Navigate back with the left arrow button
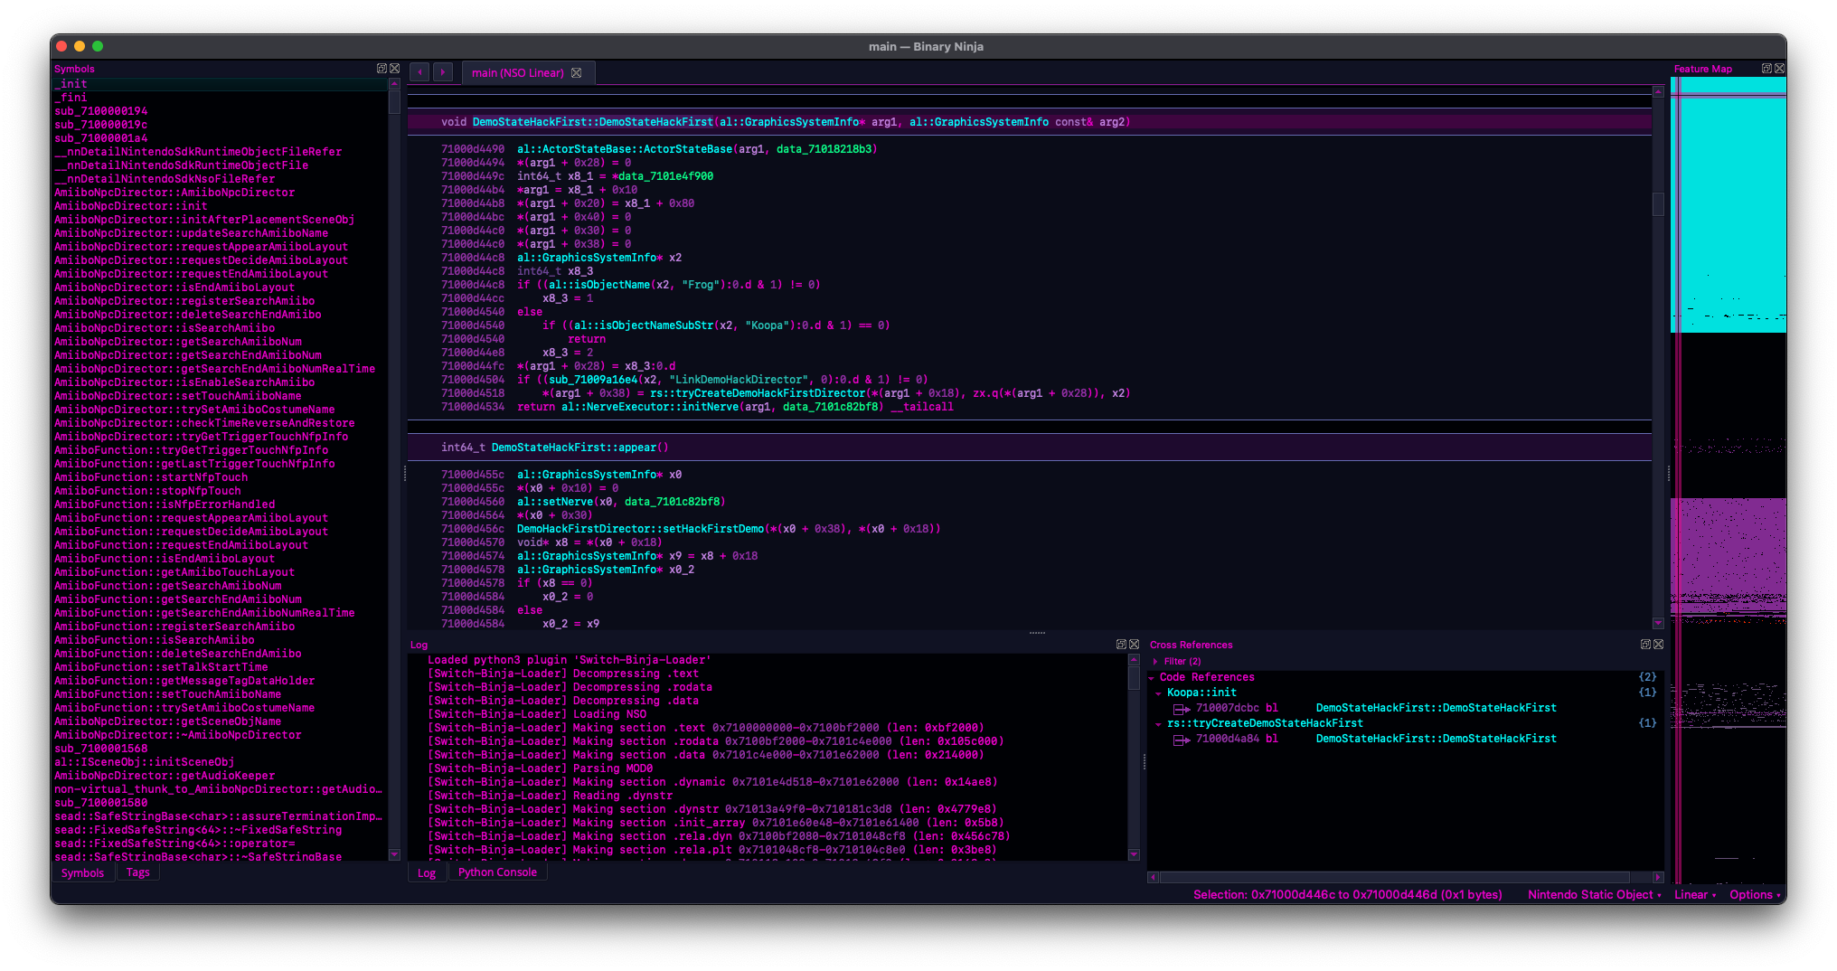The width and height of the screenshot is (1837, 971). click(x=420, y=72)
